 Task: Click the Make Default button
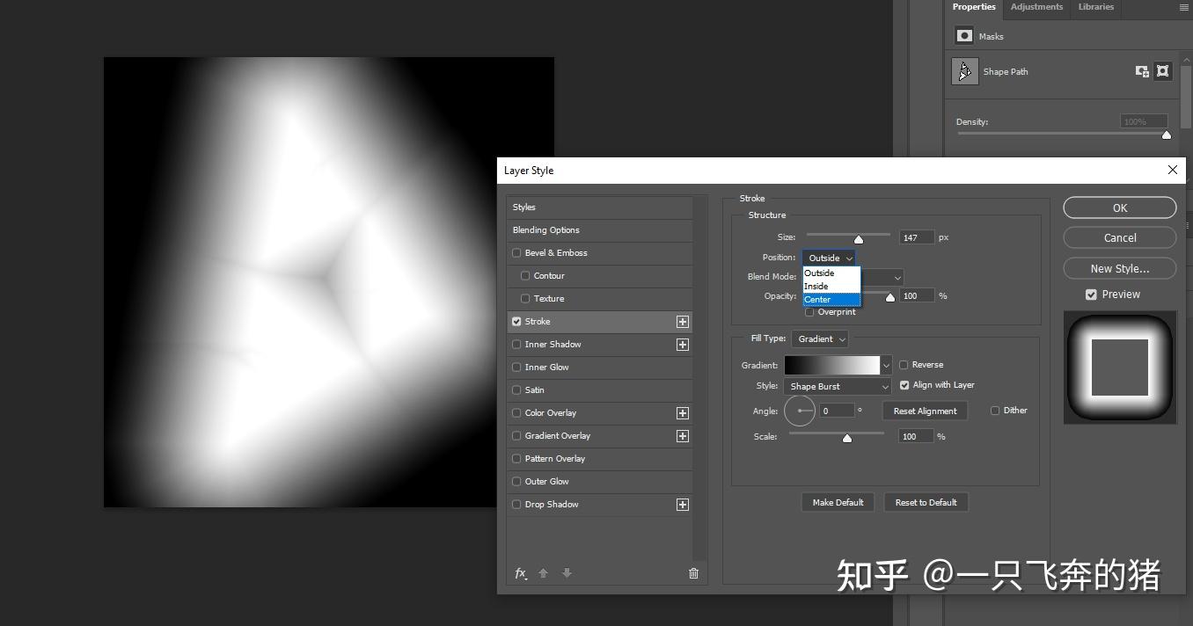tap(838, 502)
